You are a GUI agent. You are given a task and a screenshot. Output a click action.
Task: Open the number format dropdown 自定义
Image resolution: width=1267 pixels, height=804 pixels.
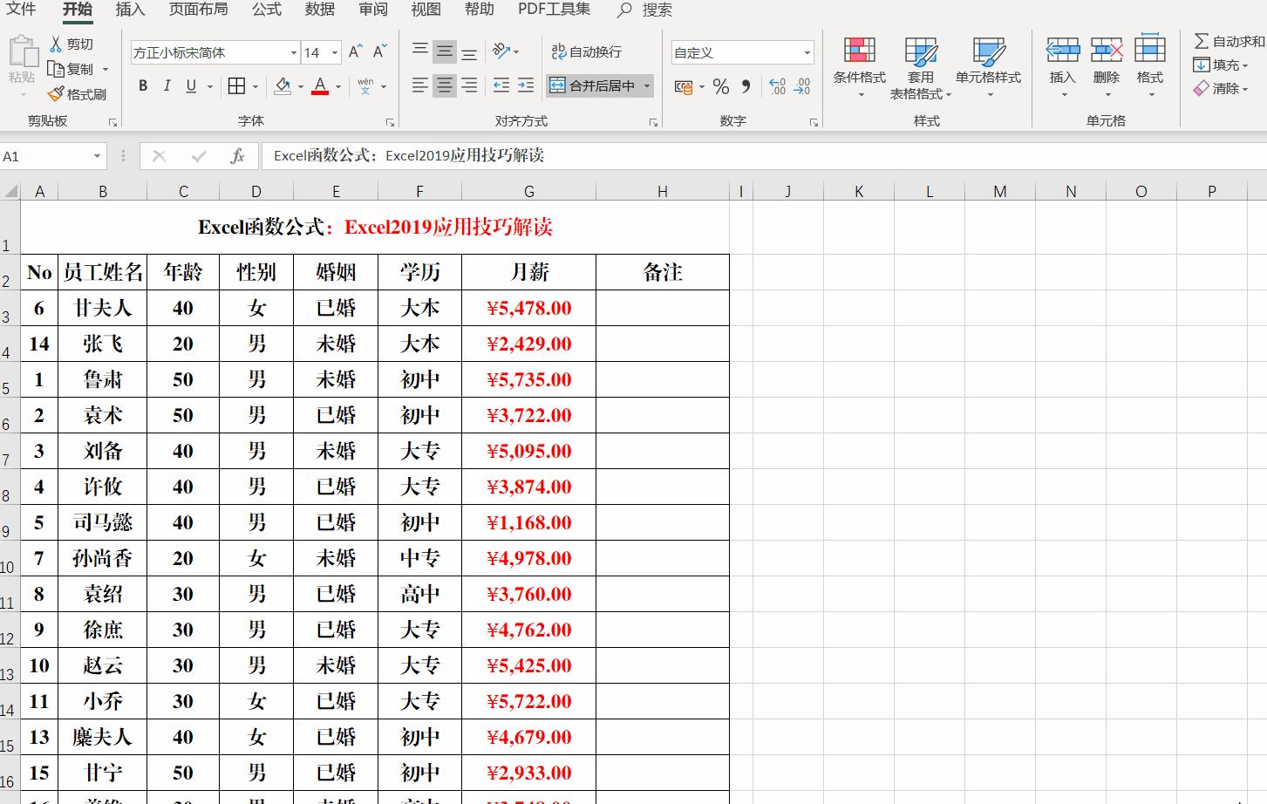807,53
